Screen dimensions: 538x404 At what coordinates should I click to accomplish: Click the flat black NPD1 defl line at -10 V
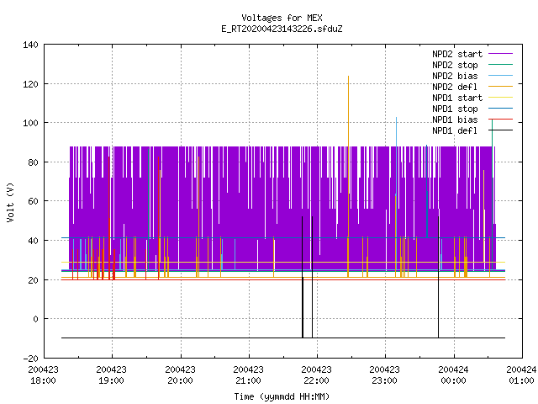tap(283, 338)
